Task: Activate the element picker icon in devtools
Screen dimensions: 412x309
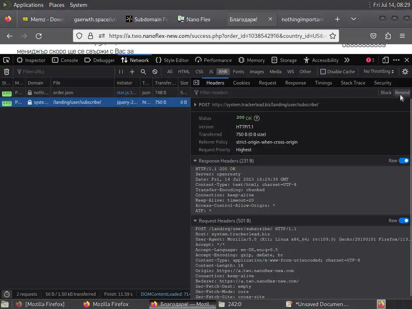Action: [6, 60]
